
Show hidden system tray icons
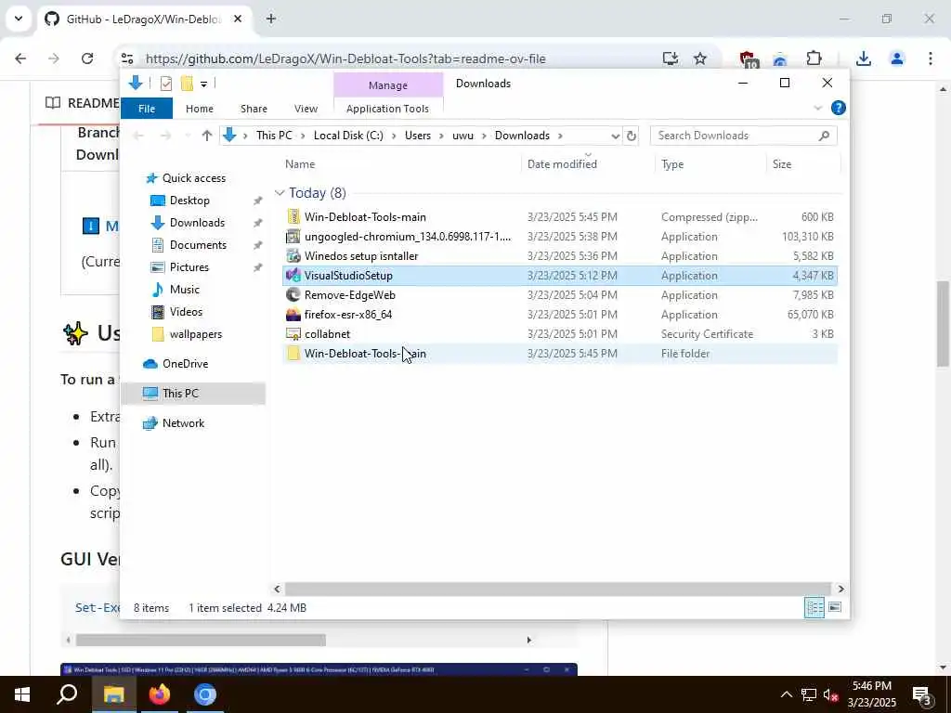[786, 694]
